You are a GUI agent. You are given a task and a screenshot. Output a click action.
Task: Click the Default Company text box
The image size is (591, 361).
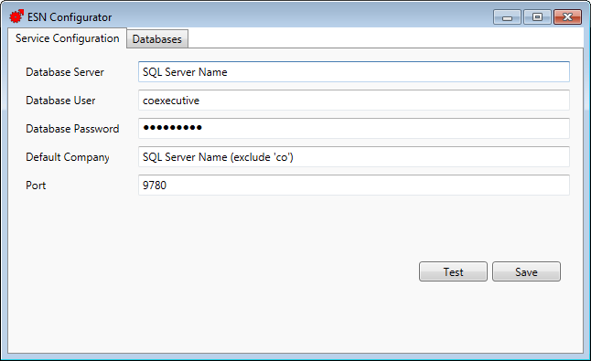pos(353,156)
